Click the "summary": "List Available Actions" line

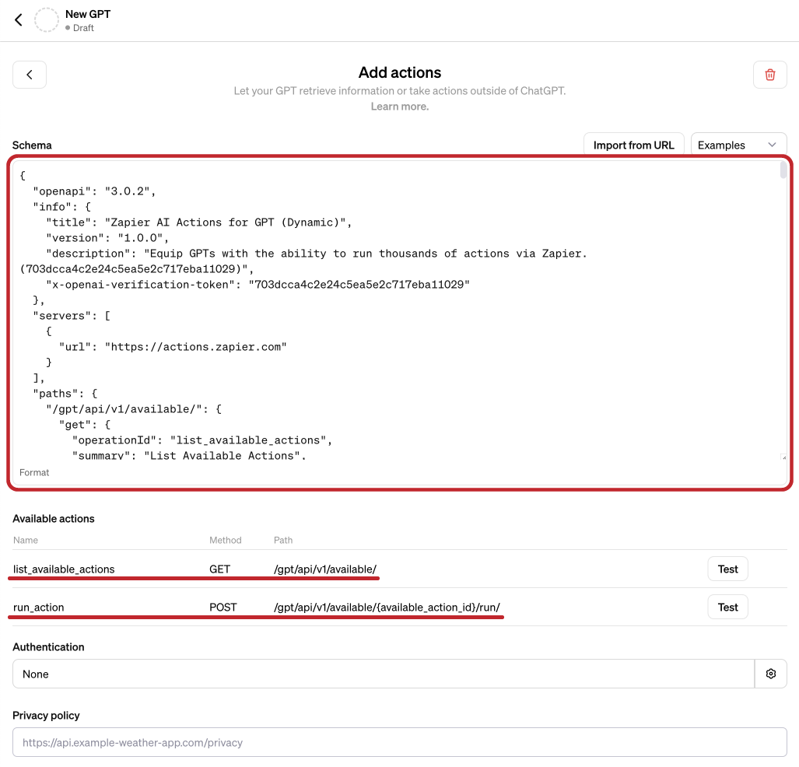pos(189,456)
